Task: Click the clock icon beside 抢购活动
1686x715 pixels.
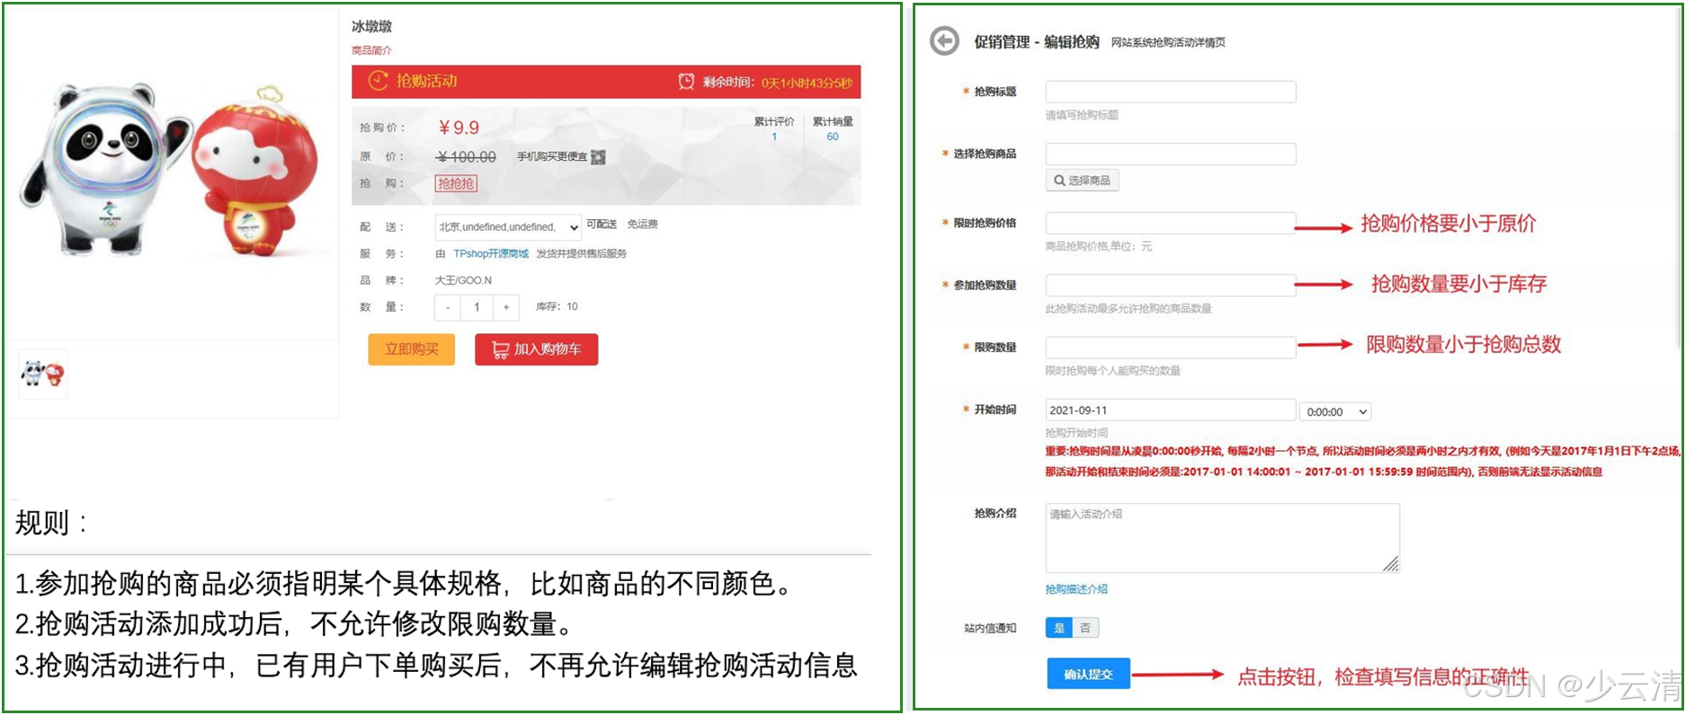Action: [379, 81]
